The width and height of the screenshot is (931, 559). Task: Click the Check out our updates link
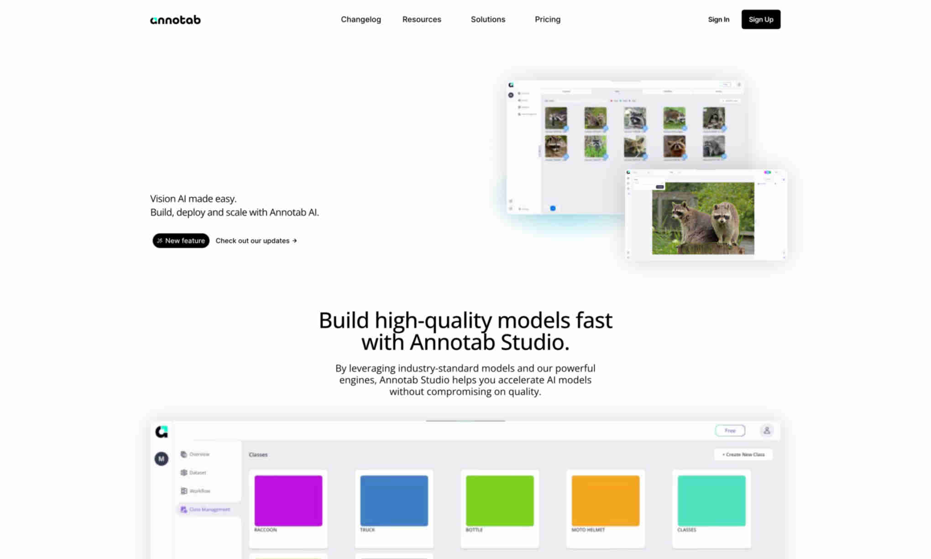pos(256,240)
